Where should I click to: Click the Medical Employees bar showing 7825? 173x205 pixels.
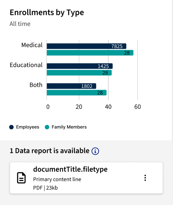click(86, 46)
